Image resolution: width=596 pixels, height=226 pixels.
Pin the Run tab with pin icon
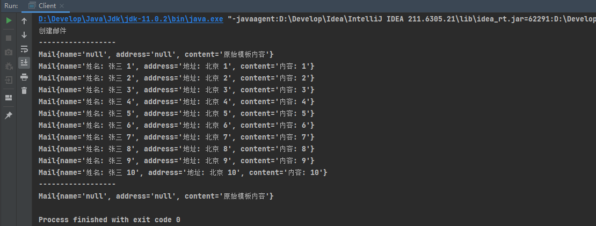pos(9,115)
